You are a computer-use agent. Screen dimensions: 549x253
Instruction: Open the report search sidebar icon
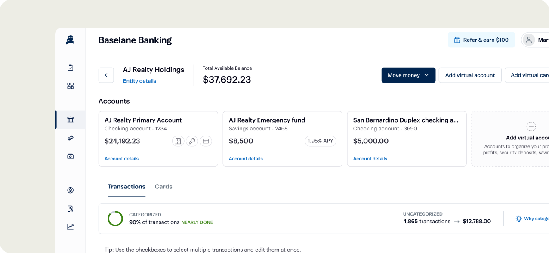[71, 209]
